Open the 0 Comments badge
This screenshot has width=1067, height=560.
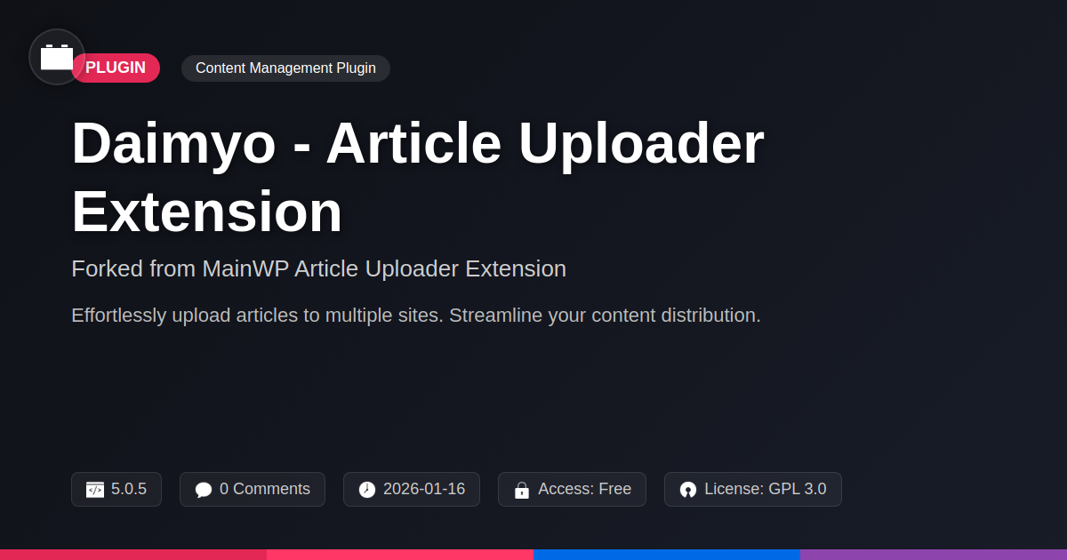[x=253, y=489]
